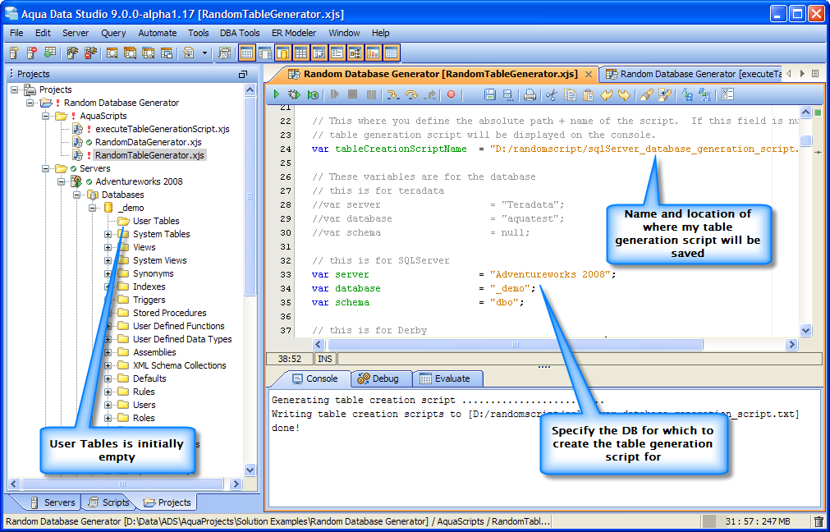Open the Automate menu
The image size is (830, 532).
point(157,33)
